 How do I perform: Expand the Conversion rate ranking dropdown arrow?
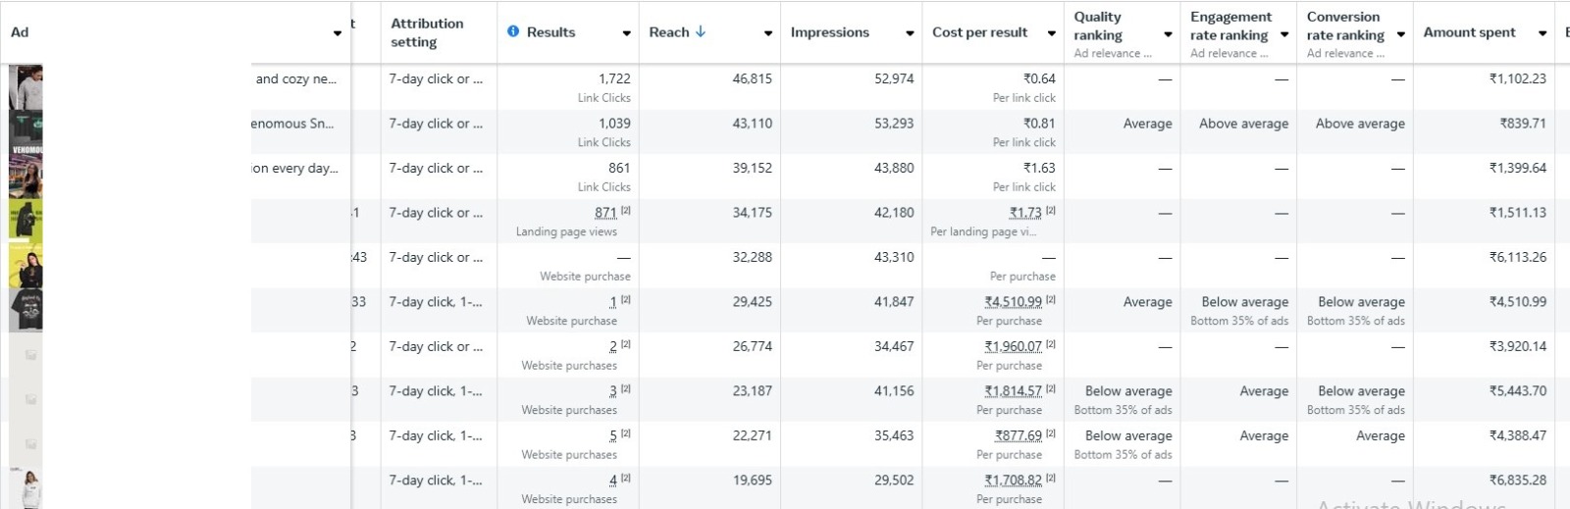(1401, 34)
